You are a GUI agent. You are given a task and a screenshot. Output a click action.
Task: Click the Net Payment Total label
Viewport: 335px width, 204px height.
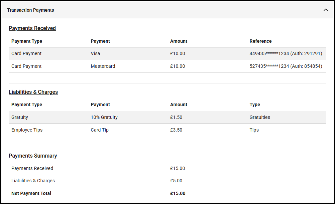coord(31,193)
